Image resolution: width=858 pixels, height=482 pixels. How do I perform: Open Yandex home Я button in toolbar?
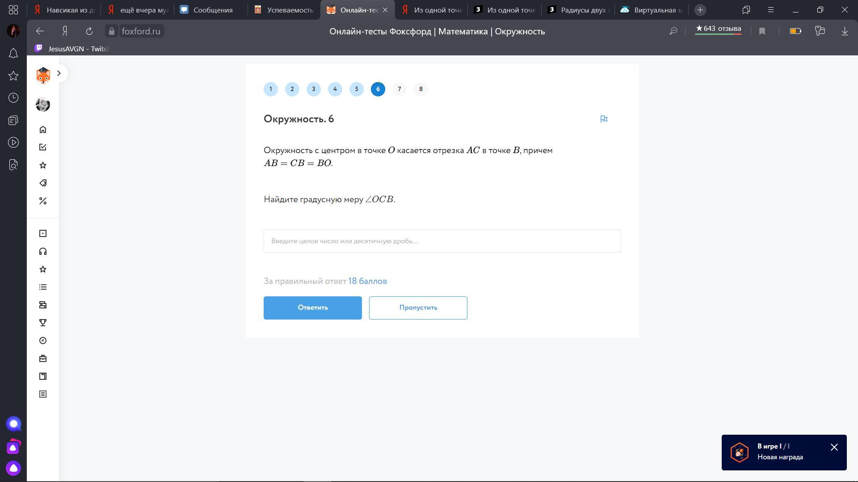[65, 31]
